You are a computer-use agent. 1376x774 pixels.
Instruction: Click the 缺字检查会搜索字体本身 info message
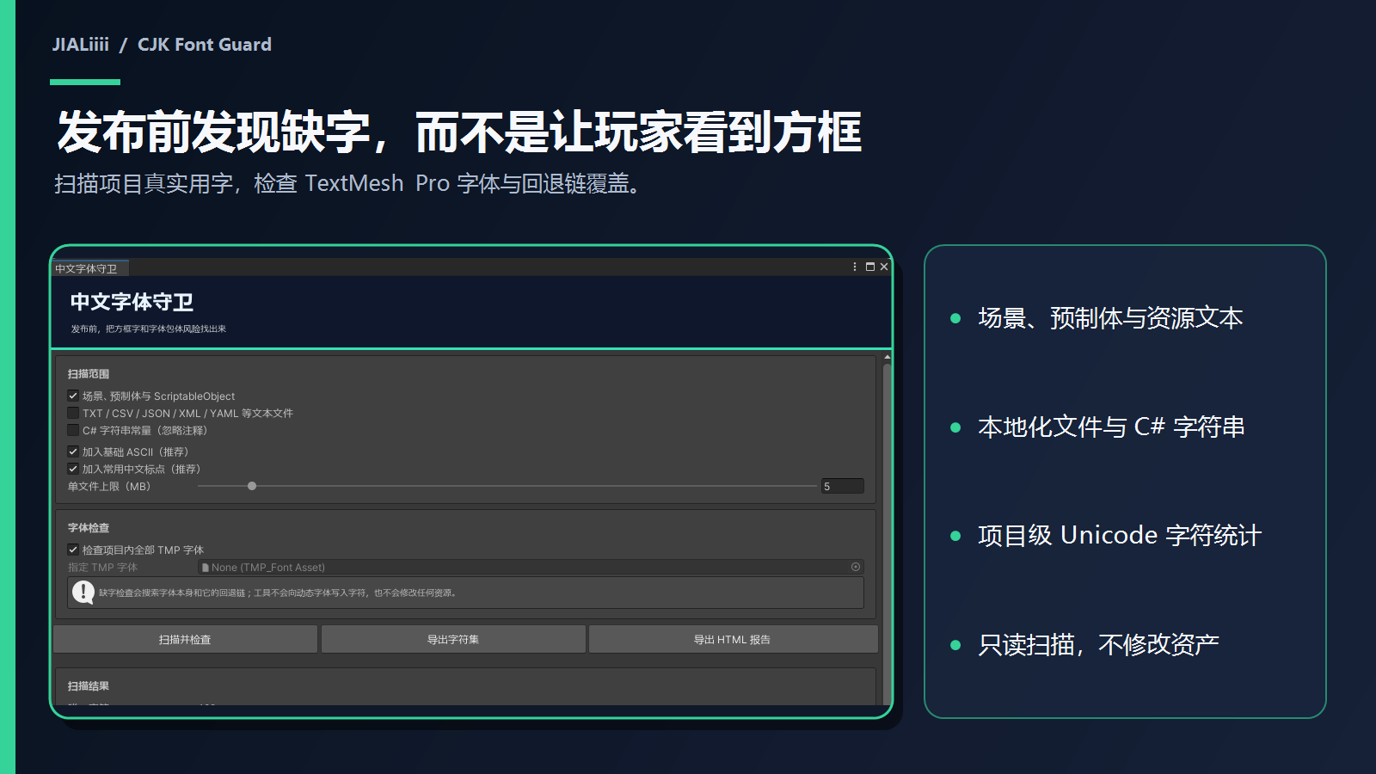[277, 593]
